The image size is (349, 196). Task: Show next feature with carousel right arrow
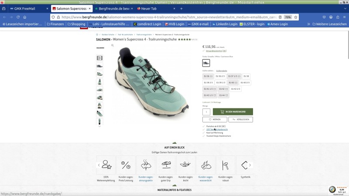coord(250,165)
